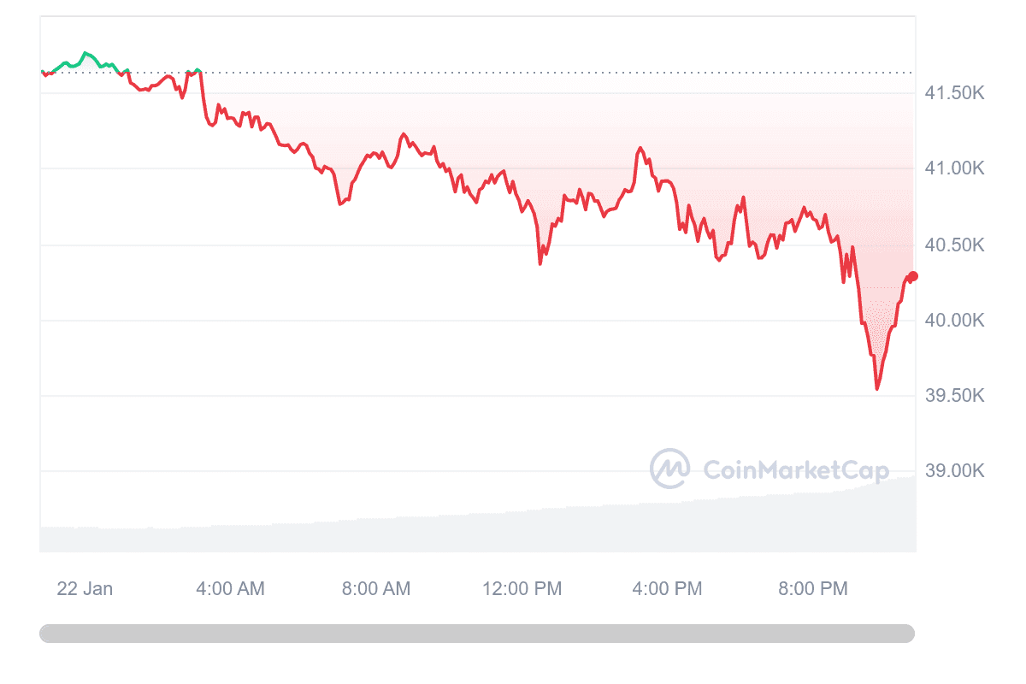Click the 8:00 AM time axis label
This screenshot has height=684, width=1026.
(376, 588)
